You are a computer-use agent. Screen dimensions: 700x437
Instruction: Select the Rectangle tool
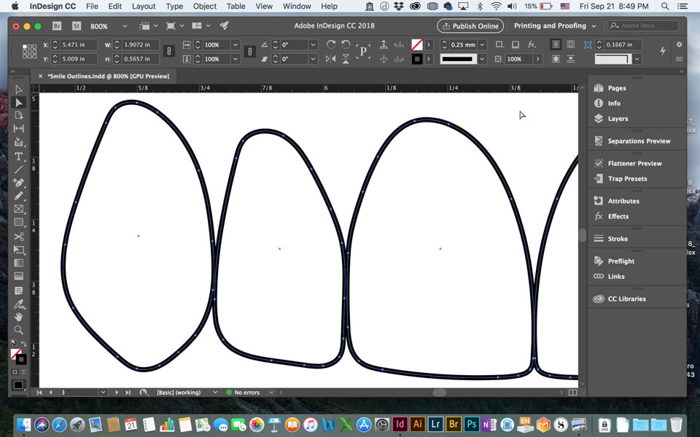18,222
